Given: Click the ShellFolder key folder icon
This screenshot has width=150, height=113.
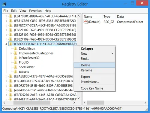Looking at the screenshot, I should (x=16, y=67).
